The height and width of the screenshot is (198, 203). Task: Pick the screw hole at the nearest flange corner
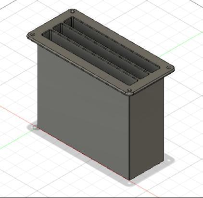pos(129,91)
